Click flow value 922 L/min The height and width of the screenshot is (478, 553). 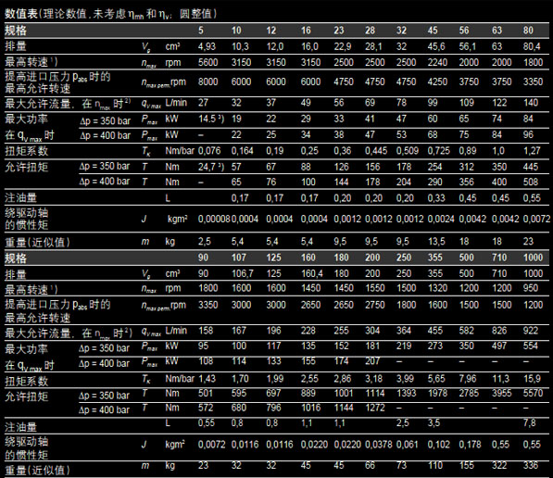pyautogui.click(x=531, y=331)
